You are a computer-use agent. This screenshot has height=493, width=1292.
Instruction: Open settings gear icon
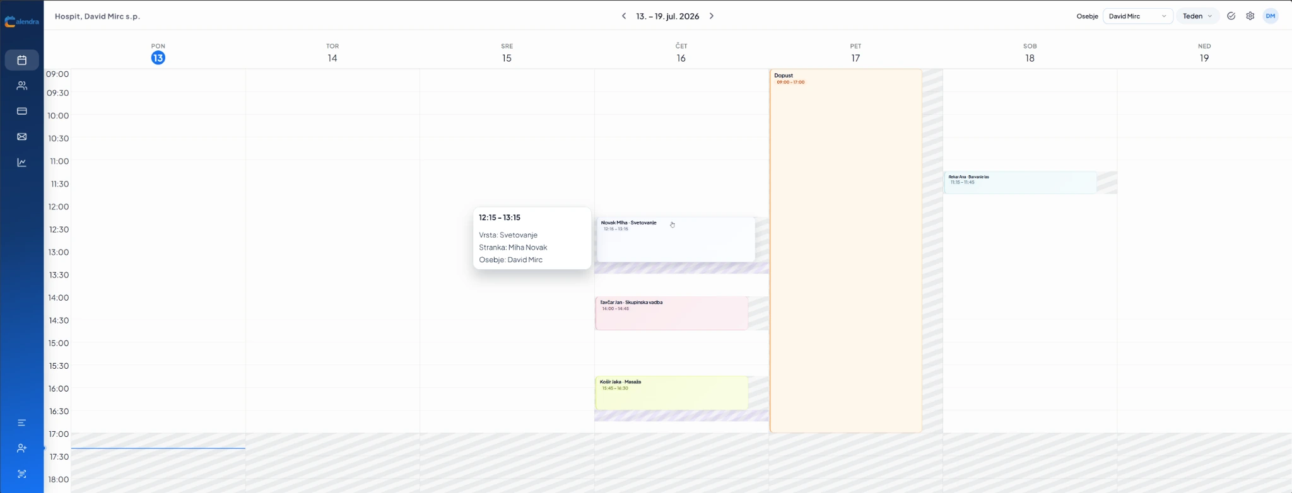point(1250,16)
